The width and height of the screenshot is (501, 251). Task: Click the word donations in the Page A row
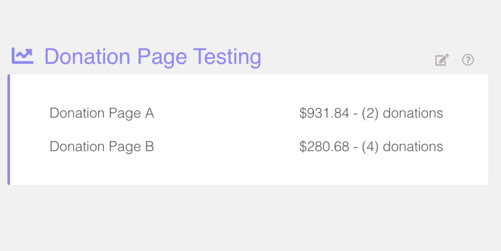click(x=413, y=113)
